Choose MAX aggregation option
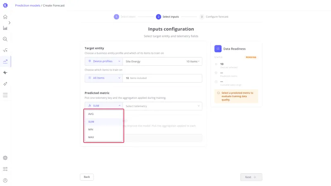The height and width of the screenshot is (186, 331). 104,137
